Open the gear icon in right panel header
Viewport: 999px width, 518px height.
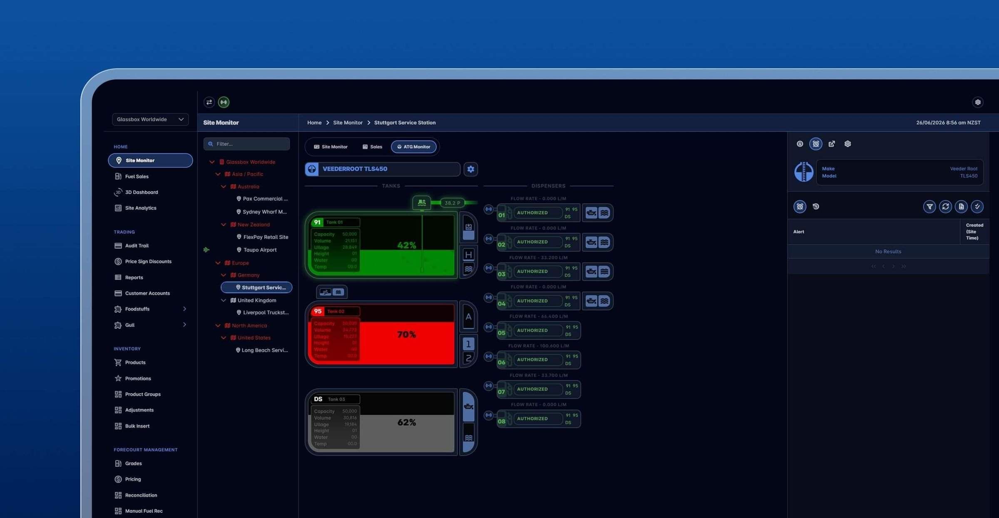[847, 144]
